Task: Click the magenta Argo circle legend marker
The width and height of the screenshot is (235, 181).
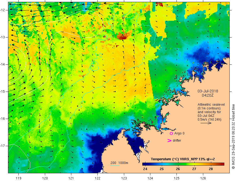Action: pos(171,133)
